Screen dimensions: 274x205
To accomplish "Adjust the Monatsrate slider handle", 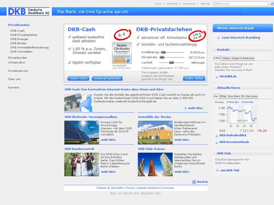I will (162, 57).
